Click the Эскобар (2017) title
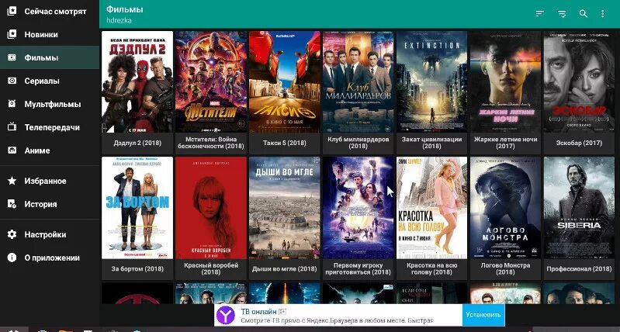This screenshot has height=332, width=620. (580, 143)
